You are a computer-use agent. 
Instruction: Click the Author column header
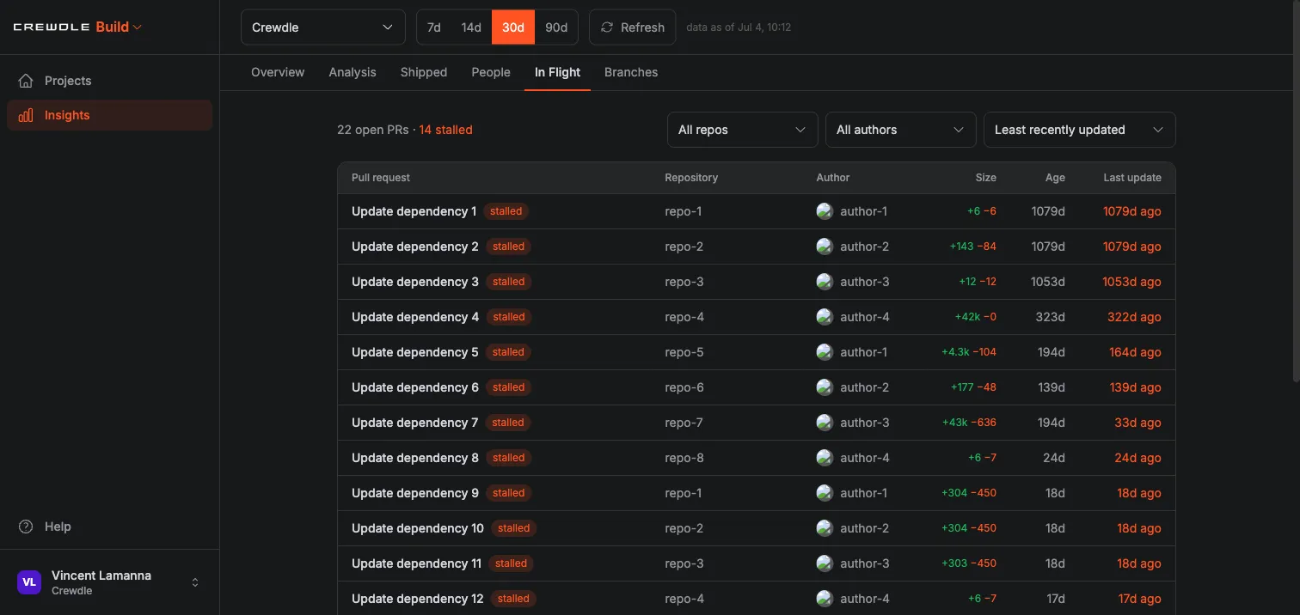point(832,178)
